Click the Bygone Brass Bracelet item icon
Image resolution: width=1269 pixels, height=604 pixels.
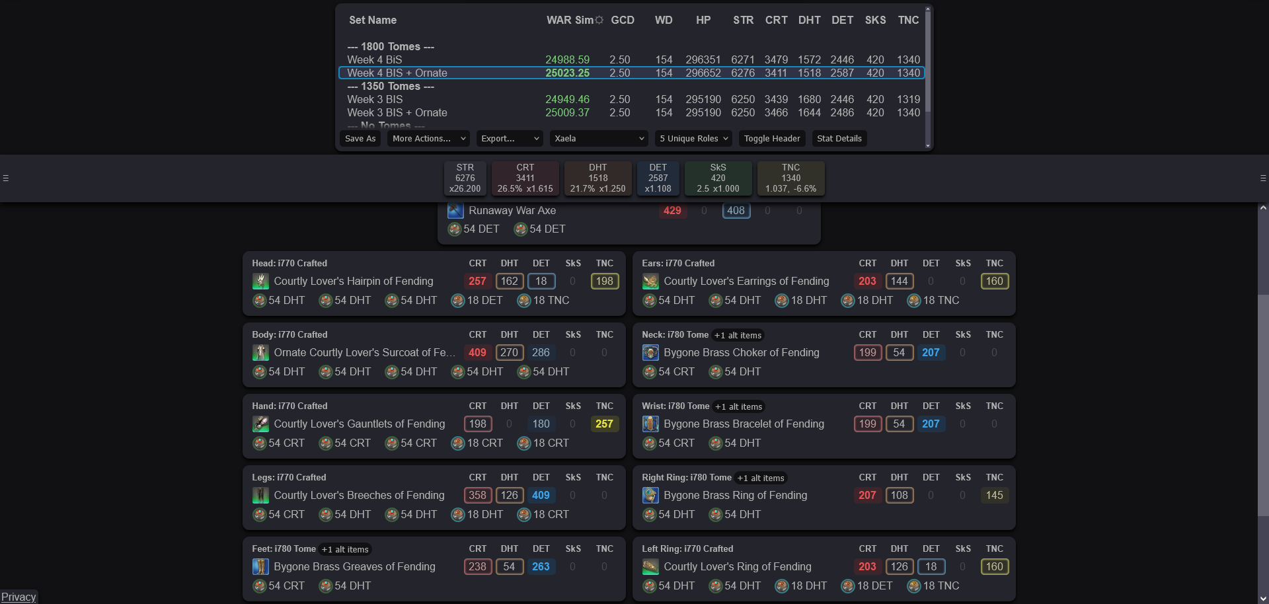tap(650, 424)
